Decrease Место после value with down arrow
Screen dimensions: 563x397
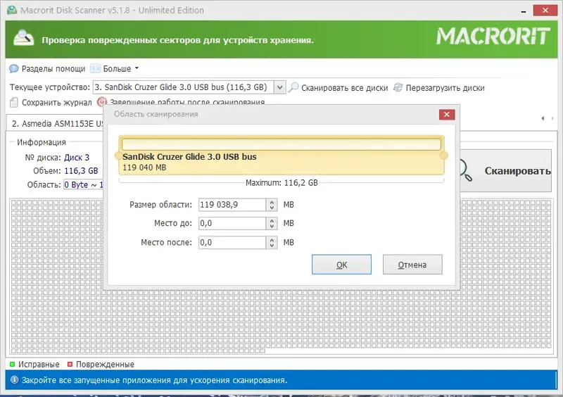(x=272, y=246)
